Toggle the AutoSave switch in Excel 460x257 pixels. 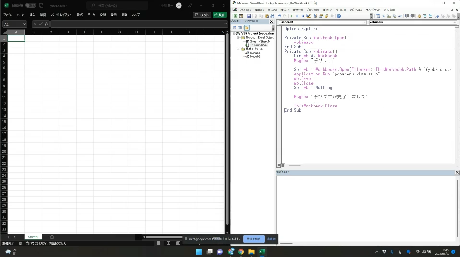pos(30,5)
